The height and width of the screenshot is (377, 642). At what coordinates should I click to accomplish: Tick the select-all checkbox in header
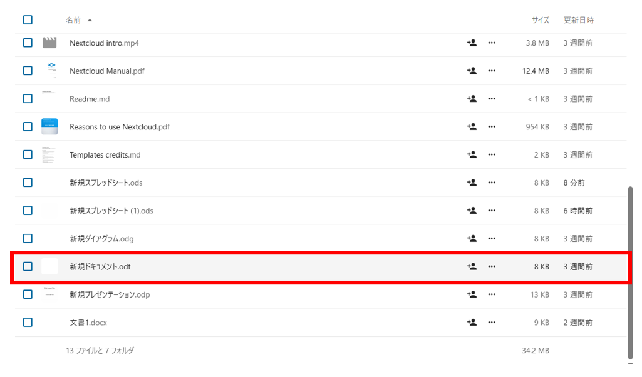coord(28,20)
